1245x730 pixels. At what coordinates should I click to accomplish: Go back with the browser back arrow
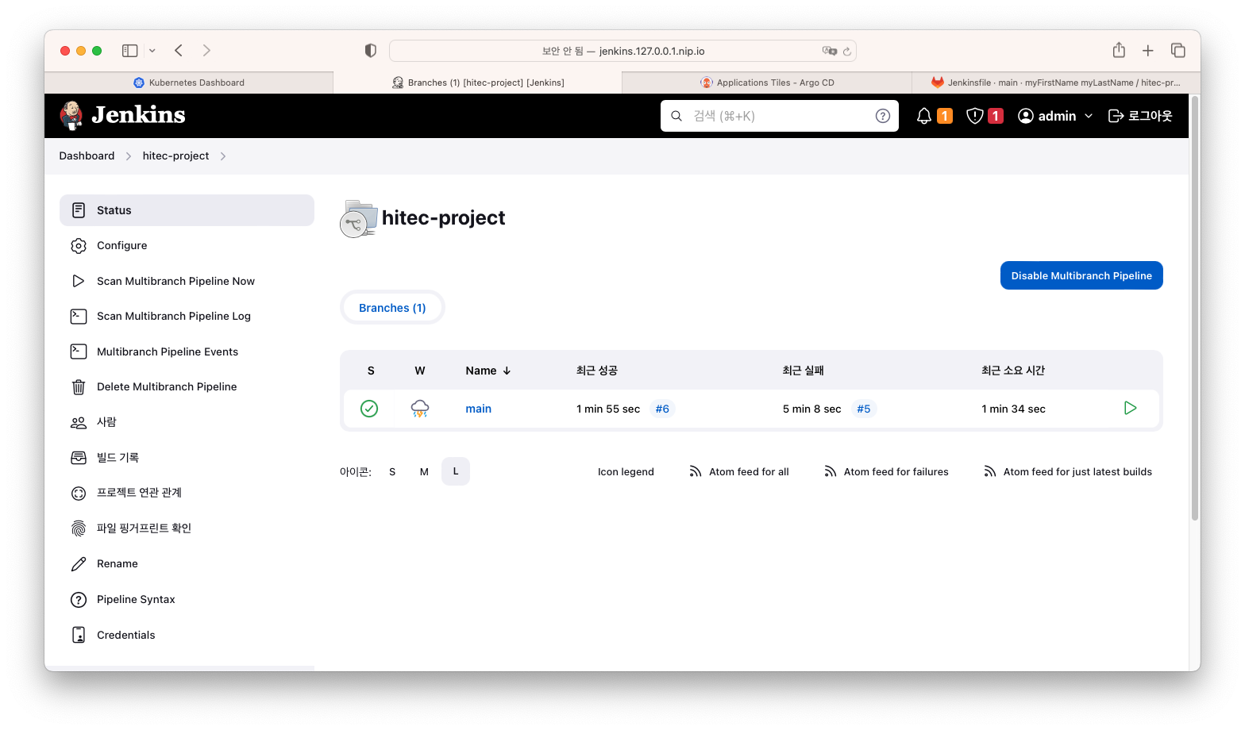tap(179, 51)
